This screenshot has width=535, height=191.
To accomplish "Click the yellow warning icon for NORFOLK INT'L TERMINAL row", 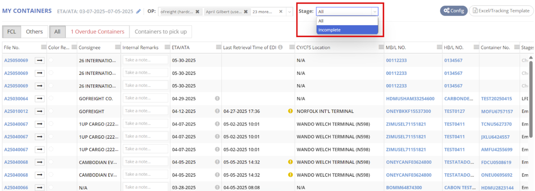I will tap(290, 111).
